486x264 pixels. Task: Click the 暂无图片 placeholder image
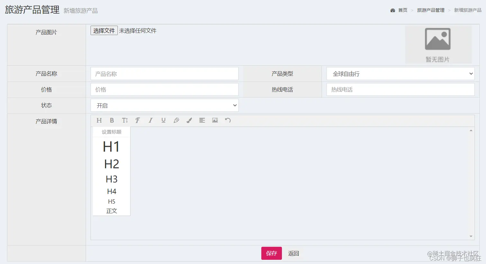pos(438,44)
